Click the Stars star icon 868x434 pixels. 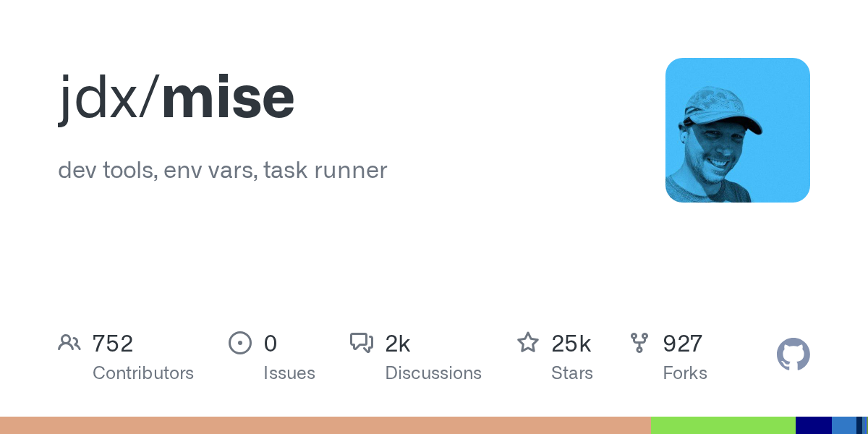[x=528, y=343]
